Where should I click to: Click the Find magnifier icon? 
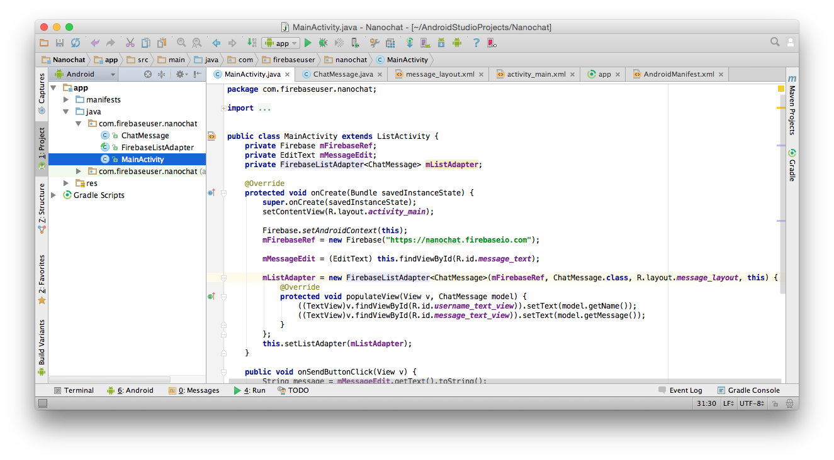point(181,43)
